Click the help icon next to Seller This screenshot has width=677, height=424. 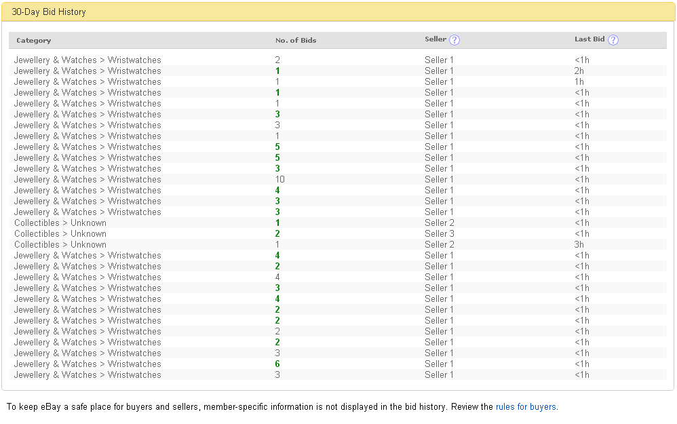click(x=454, y=40)
